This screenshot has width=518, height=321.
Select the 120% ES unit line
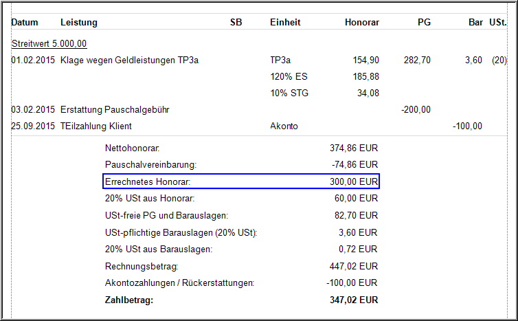pyautogui.click(x=287, y=76)
